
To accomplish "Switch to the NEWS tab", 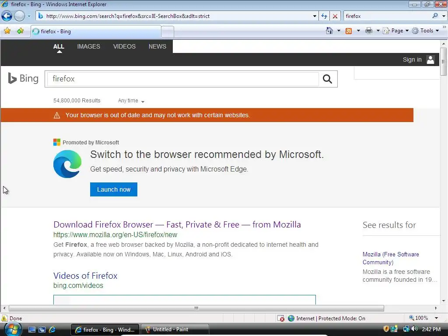I will (157, 46).
